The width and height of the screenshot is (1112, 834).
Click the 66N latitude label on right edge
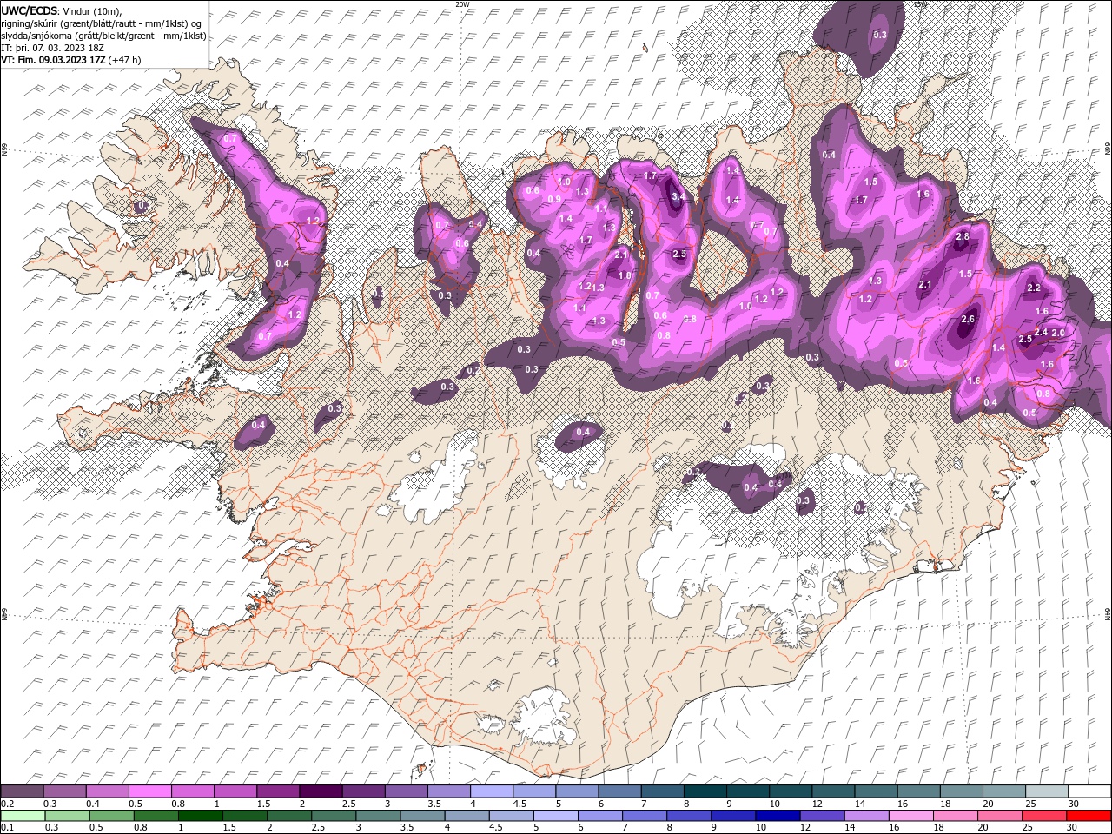coord(1108,149)
